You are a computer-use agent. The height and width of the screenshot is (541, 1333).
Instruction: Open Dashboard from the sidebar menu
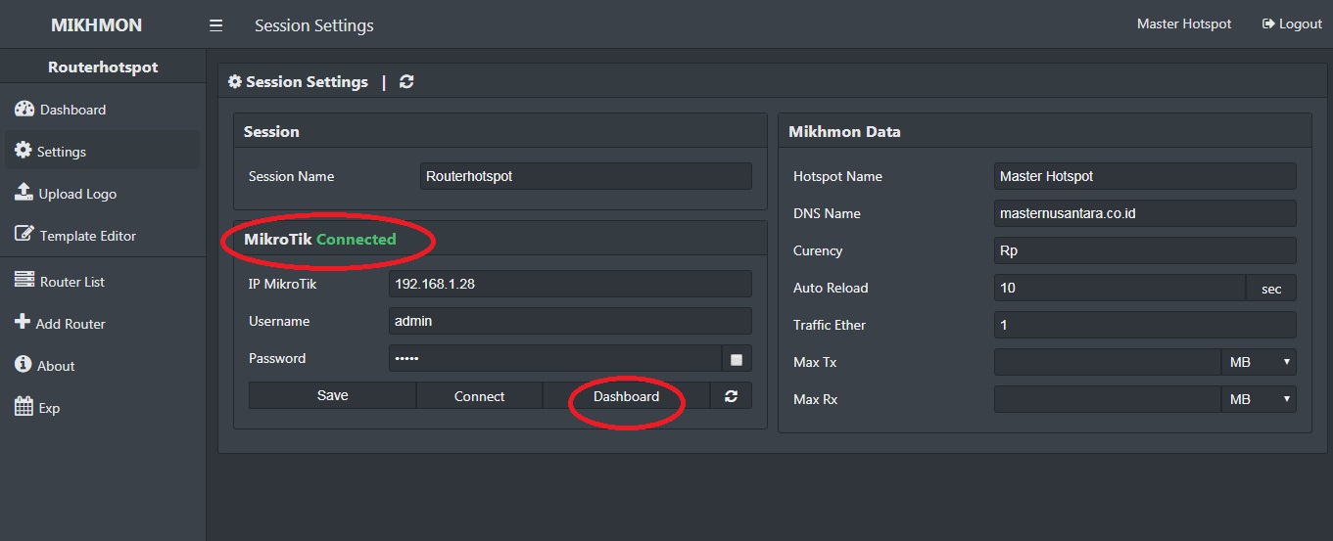(102, 110)
